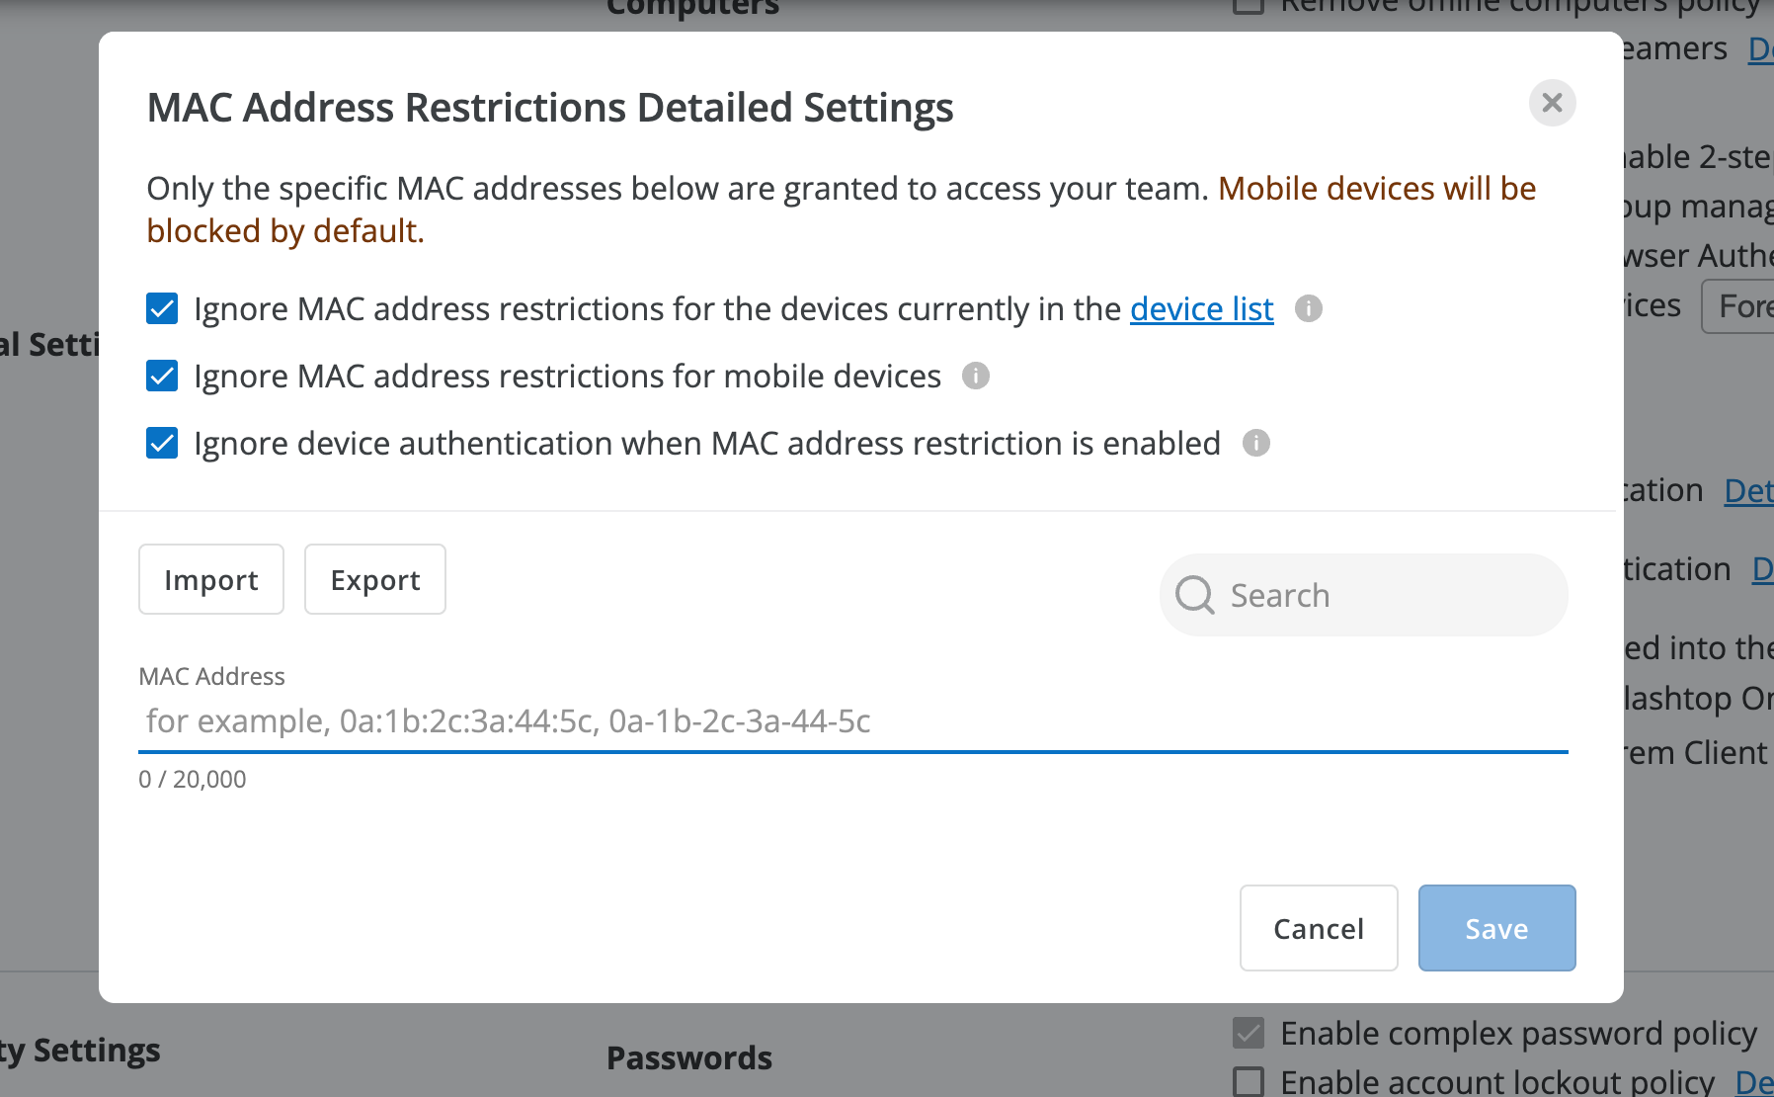This screenshot has width=1774, height=1097.
Task: Uncheck ignore MAC restrictions for device list
Action: [x=161, y=308]
